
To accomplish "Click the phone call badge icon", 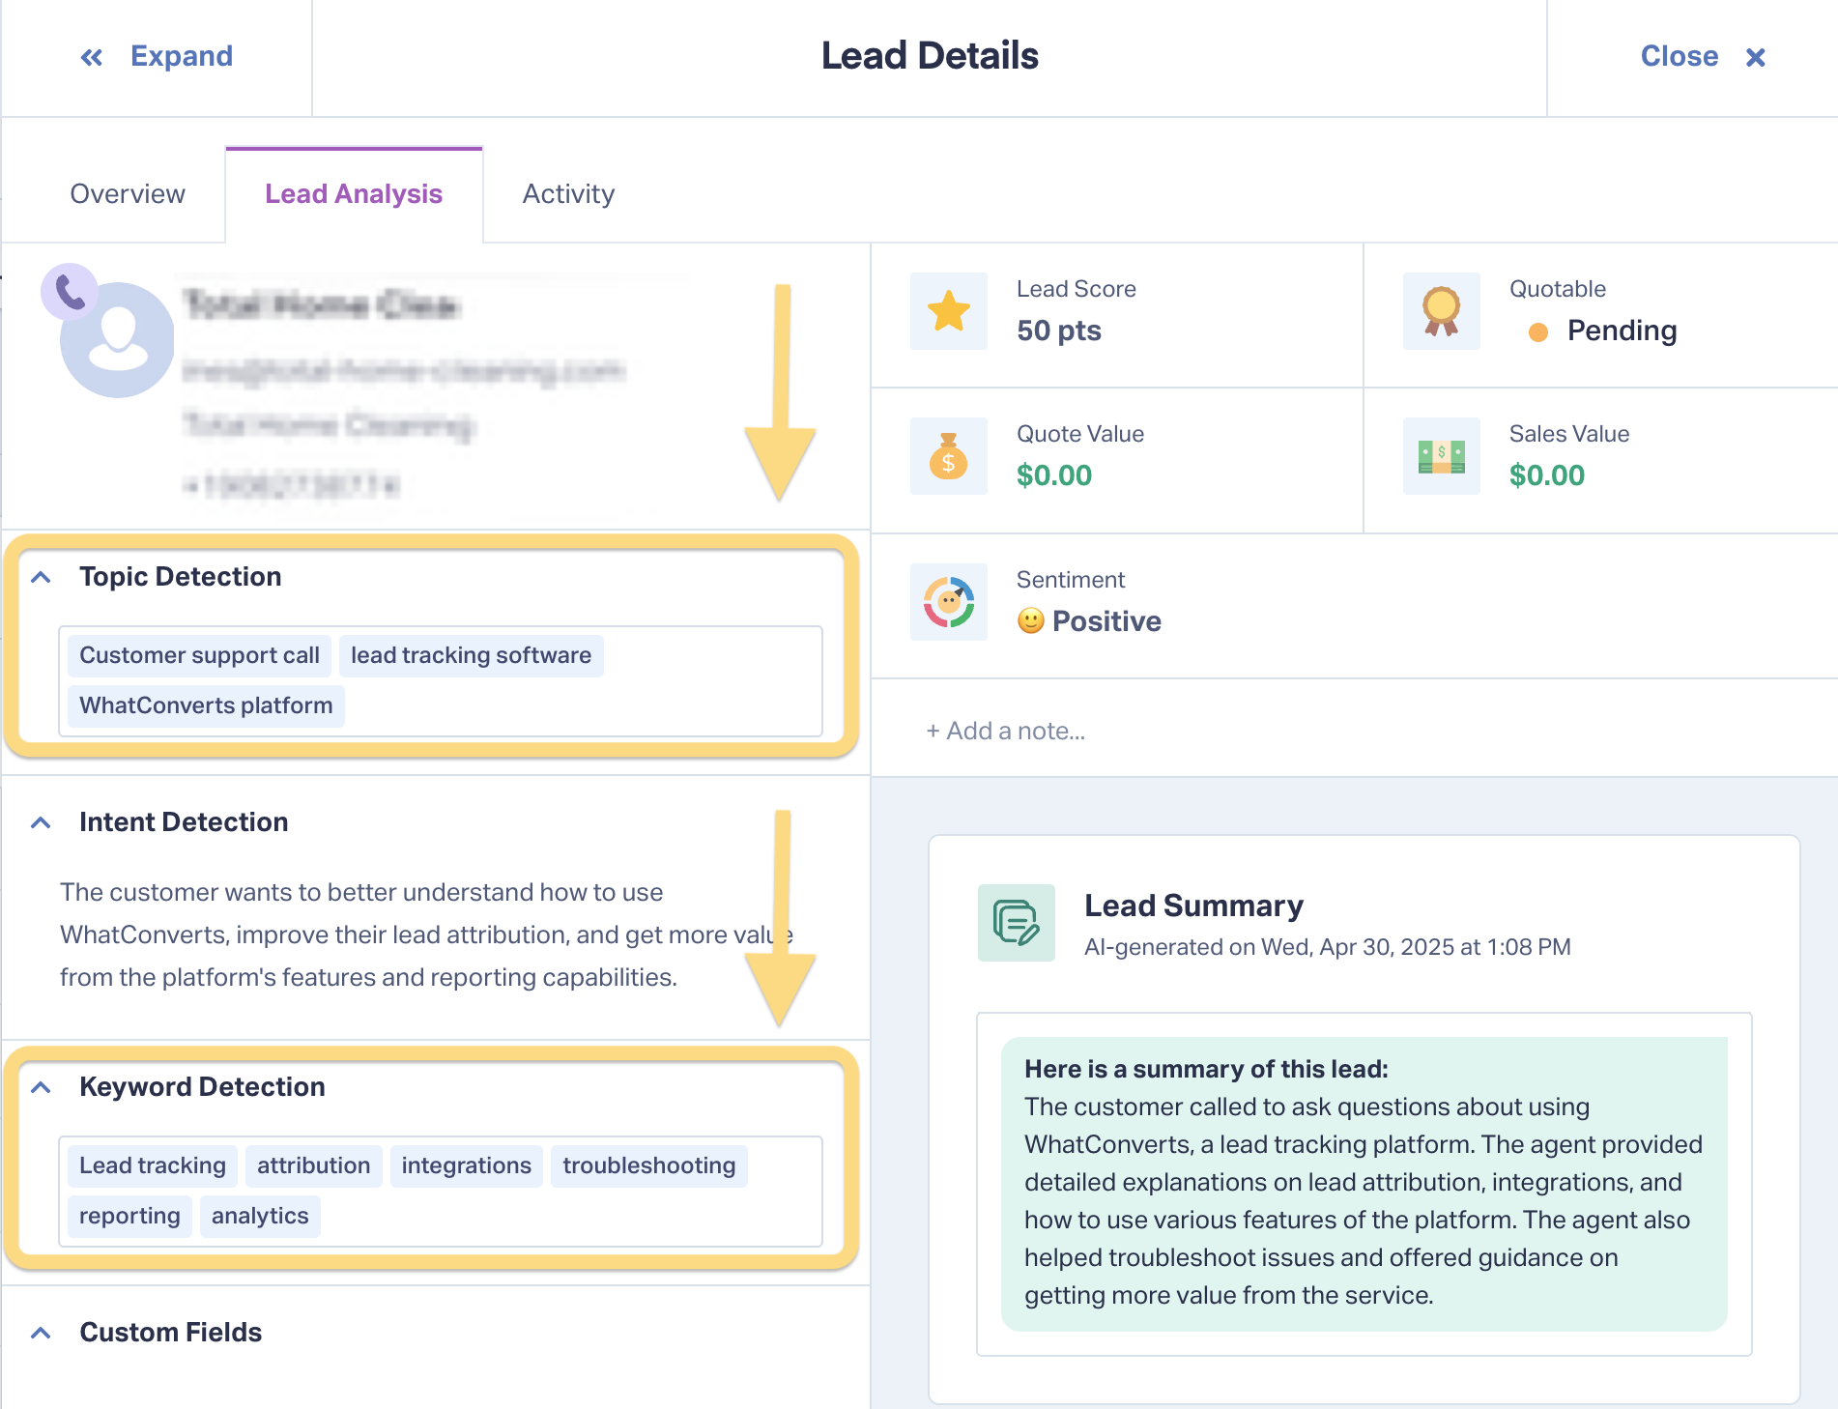I will (70, 291).
